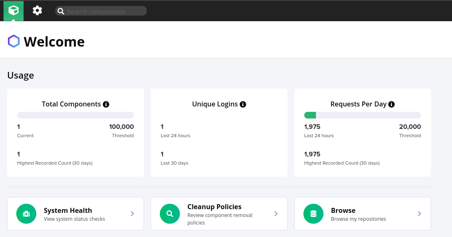This screenshot has height=237, width=452.
Task: Click the Requests Per Day progress bar
Action: pos(363,115)
